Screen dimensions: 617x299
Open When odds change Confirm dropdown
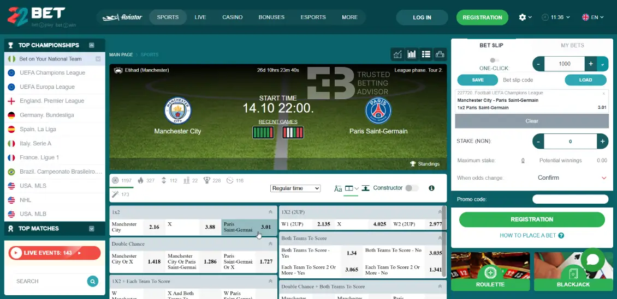[572, 178]
